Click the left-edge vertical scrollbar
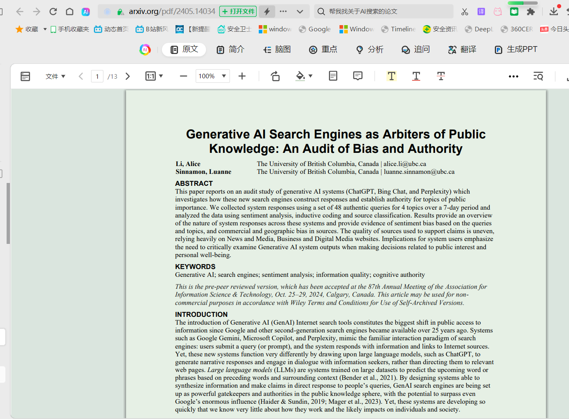Image resolution: width=569 pixels, height=419 pixels. (8, 213)
